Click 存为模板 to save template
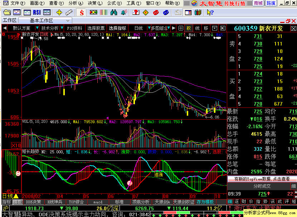This screenshot has width=297, height=217. click(205, 202)
